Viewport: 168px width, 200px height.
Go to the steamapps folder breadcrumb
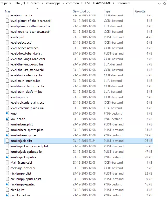click(53, 3)
